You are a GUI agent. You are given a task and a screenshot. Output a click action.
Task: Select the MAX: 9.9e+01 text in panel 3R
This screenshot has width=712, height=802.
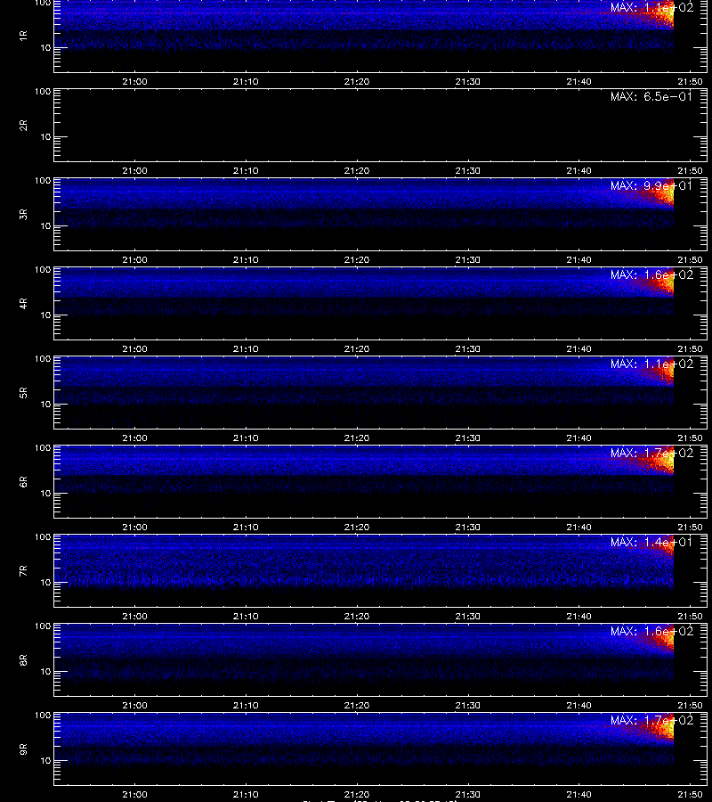651,185
